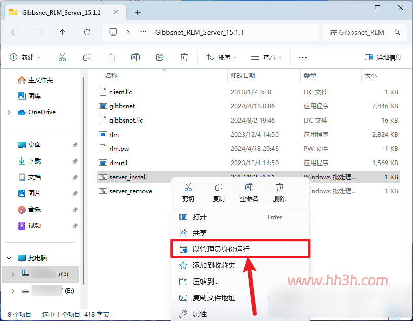Click the Copy icon in toolbar
413x321 pixels.
tap(87, 57)
